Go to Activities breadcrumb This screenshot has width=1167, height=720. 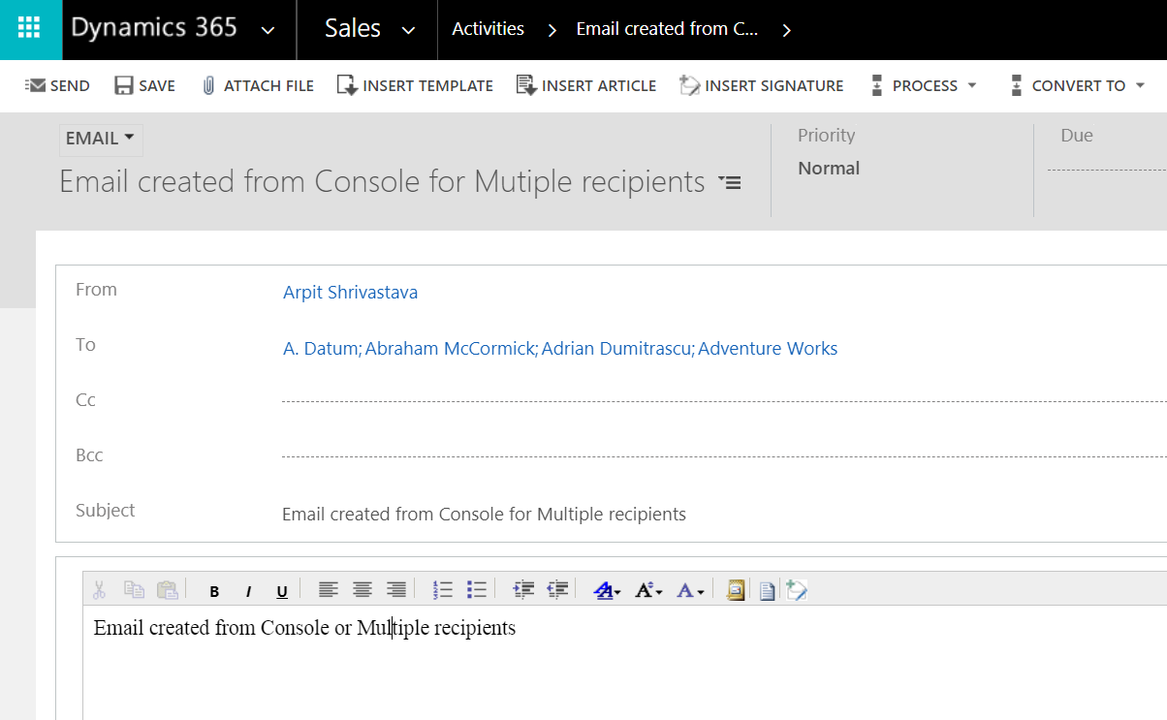click(x=488, y=29)
